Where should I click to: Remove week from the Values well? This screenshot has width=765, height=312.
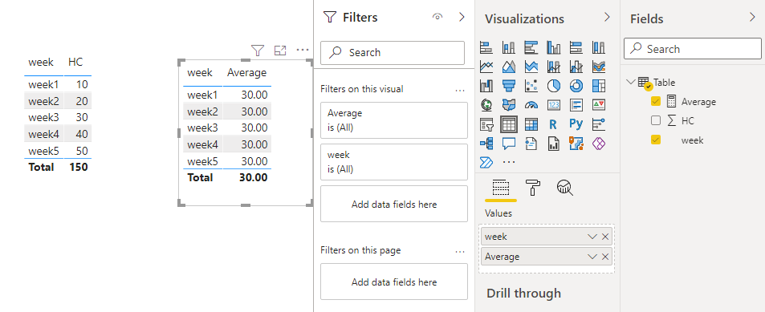605,237
